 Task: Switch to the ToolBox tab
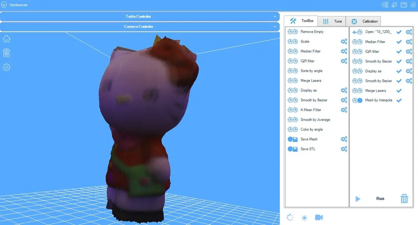[x=301, y=21]
